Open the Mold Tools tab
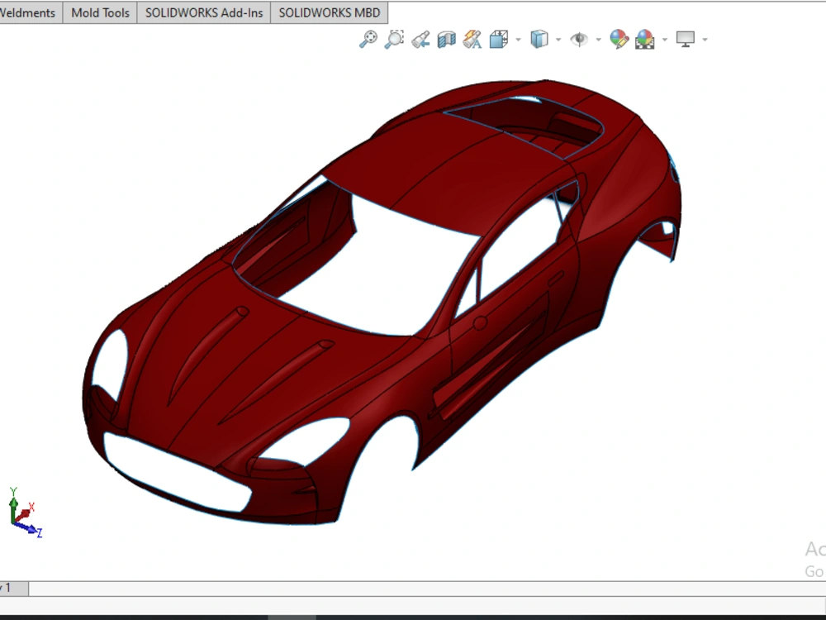Image resolution: width=826 pixels, height=620 pixels. (99, 12)
